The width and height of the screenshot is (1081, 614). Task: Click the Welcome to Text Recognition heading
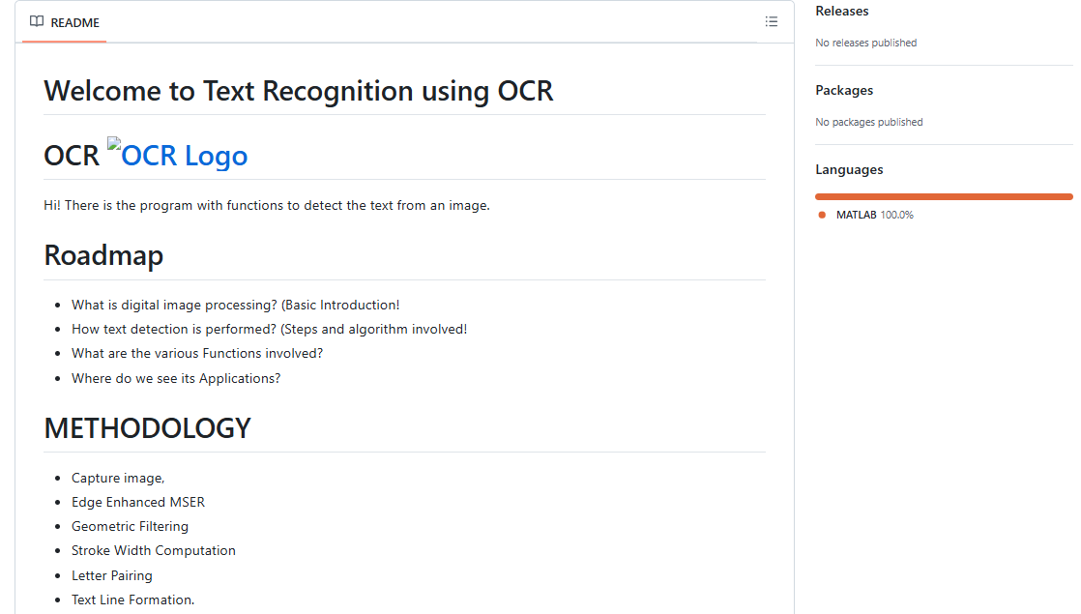pos(299,91)
